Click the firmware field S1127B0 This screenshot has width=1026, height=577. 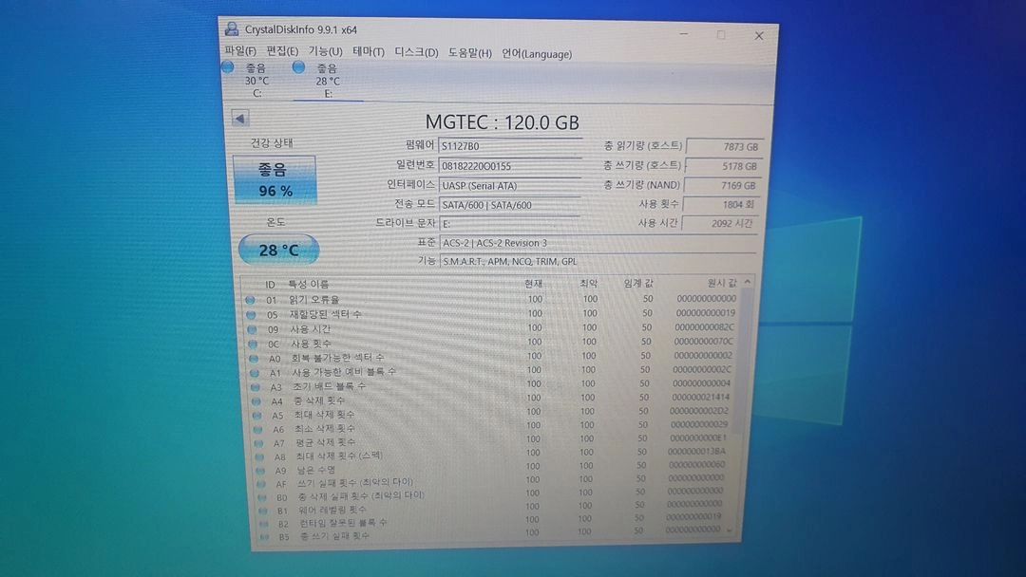tap(510, 146)
